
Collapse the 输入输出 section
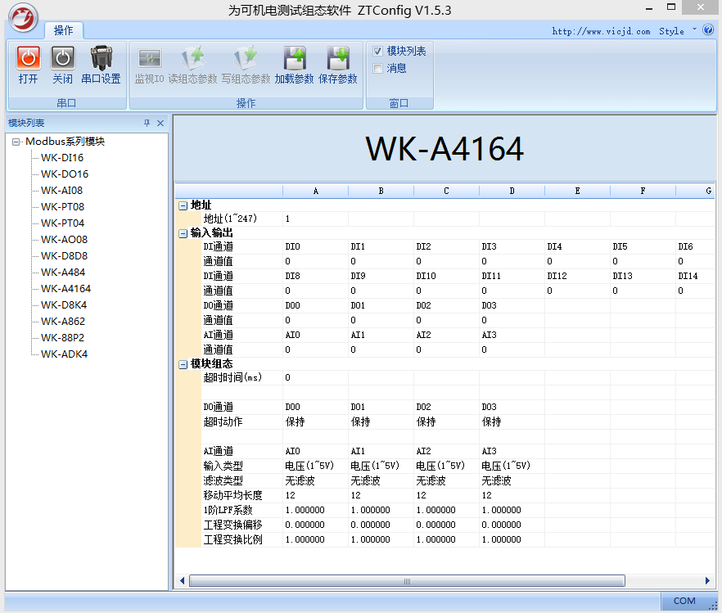[x=183, y=233]
